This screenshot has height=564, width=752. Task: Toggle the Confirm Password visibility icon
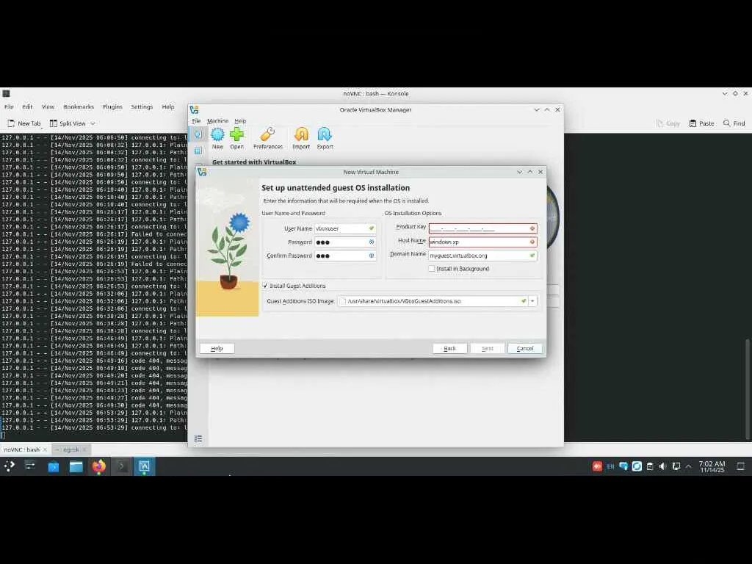pos(371,256)
